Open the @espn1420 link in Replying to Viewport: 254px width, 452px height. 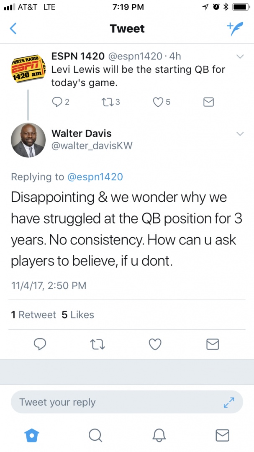click(x=95, y=177)
